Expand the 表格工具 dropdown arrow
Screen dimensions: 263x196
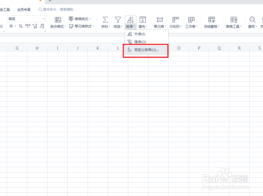pos(241,26)
